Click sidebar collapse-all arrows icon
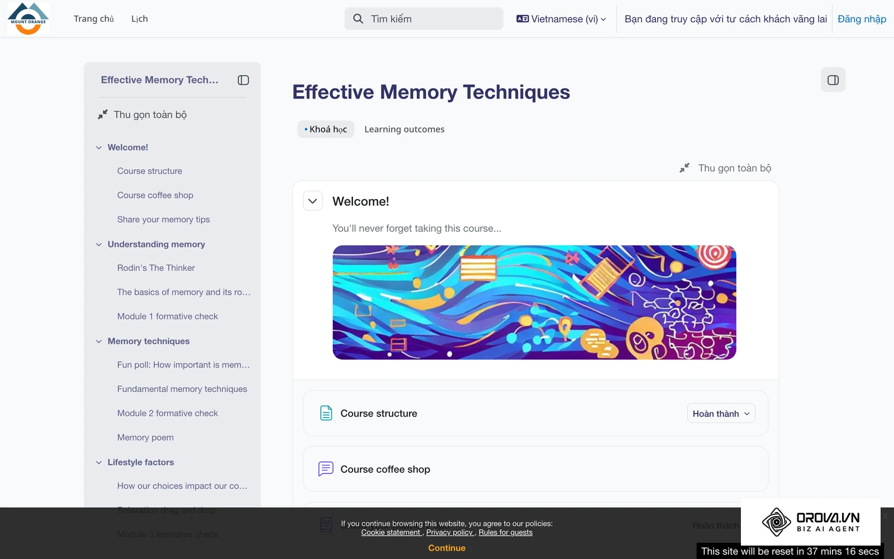Image resolution: width=894 pixels, height=559 pixels. tap(103, 115)
